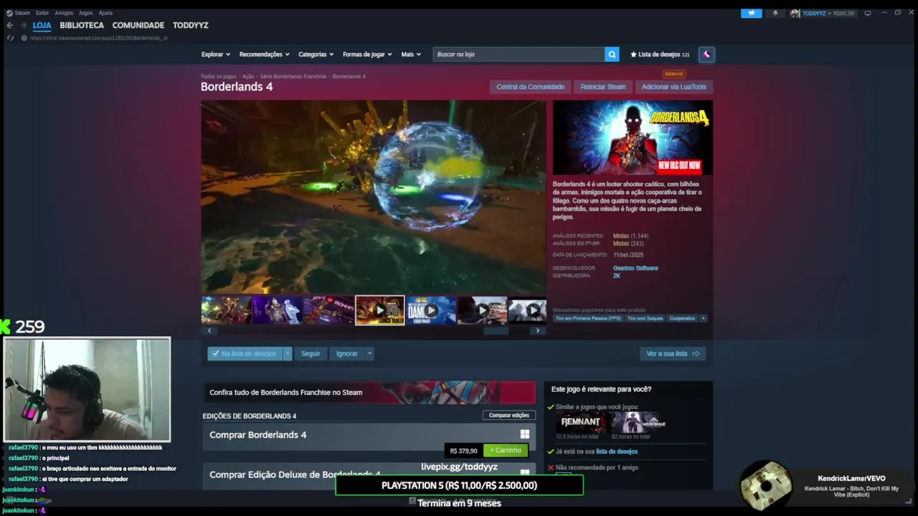918x516 pixels.
Task: Open the Jogos menu
Action: click(x=85, y=13)
